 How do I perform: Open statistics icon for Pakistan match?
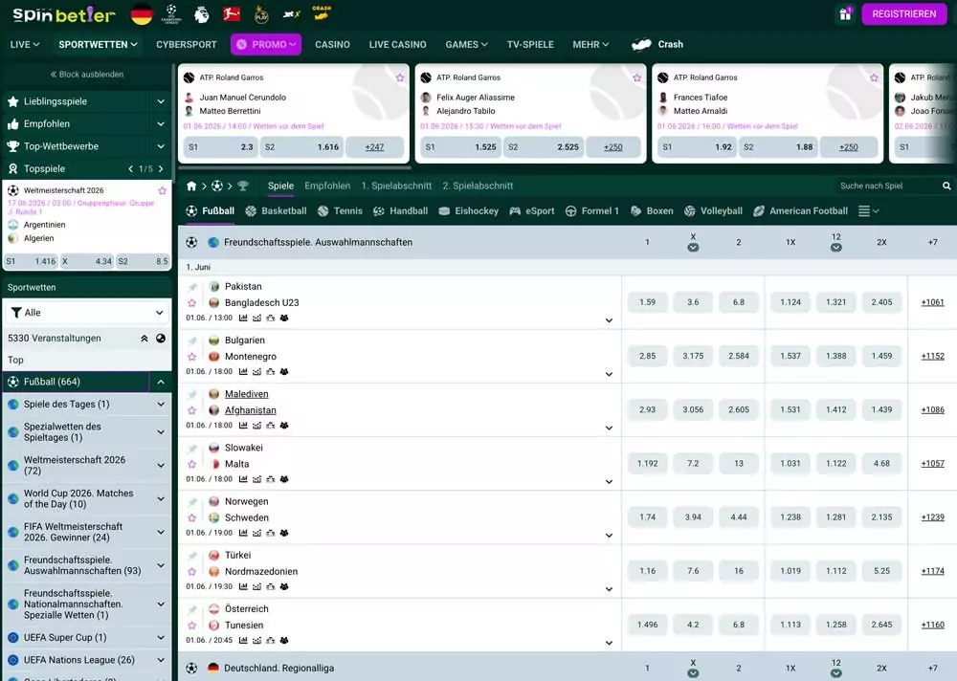[x=243, y=318]
